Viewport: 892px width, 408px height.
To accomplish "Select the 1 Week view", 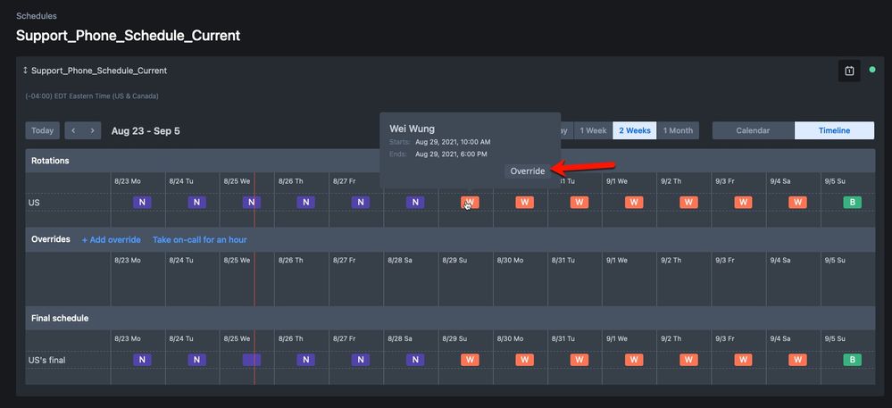I will pos(594,130).
